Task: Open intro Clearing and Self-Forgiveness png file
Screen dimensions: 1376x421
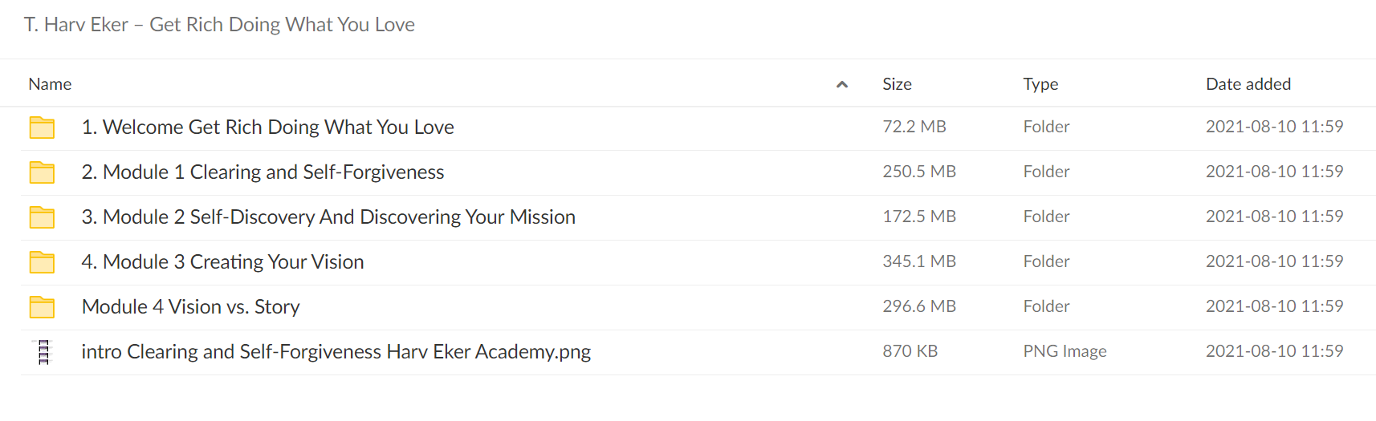Action: pyautogui.click(x=336, y=352)
